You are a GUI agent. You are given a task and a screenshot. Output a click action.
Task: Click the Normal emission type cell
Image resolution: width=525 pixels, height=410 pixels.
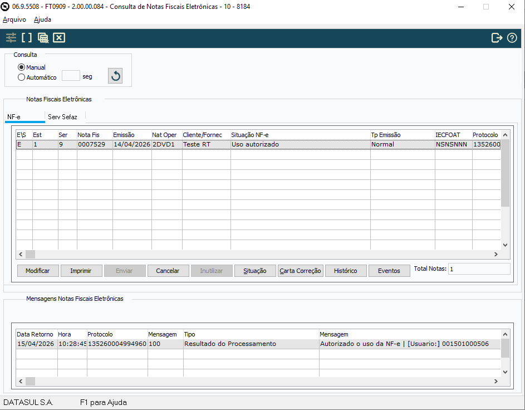tap(403, 144)
